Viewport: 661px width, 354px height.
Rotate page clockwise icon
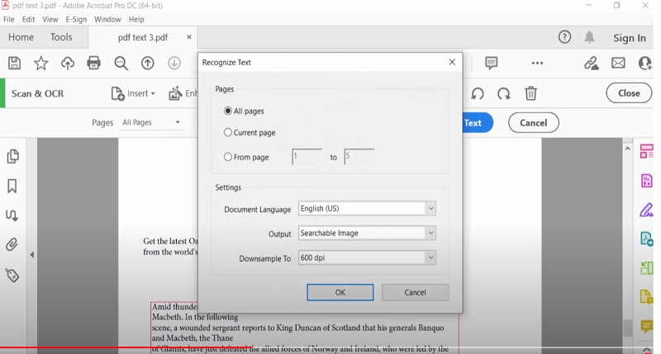[x=504, y=93]
